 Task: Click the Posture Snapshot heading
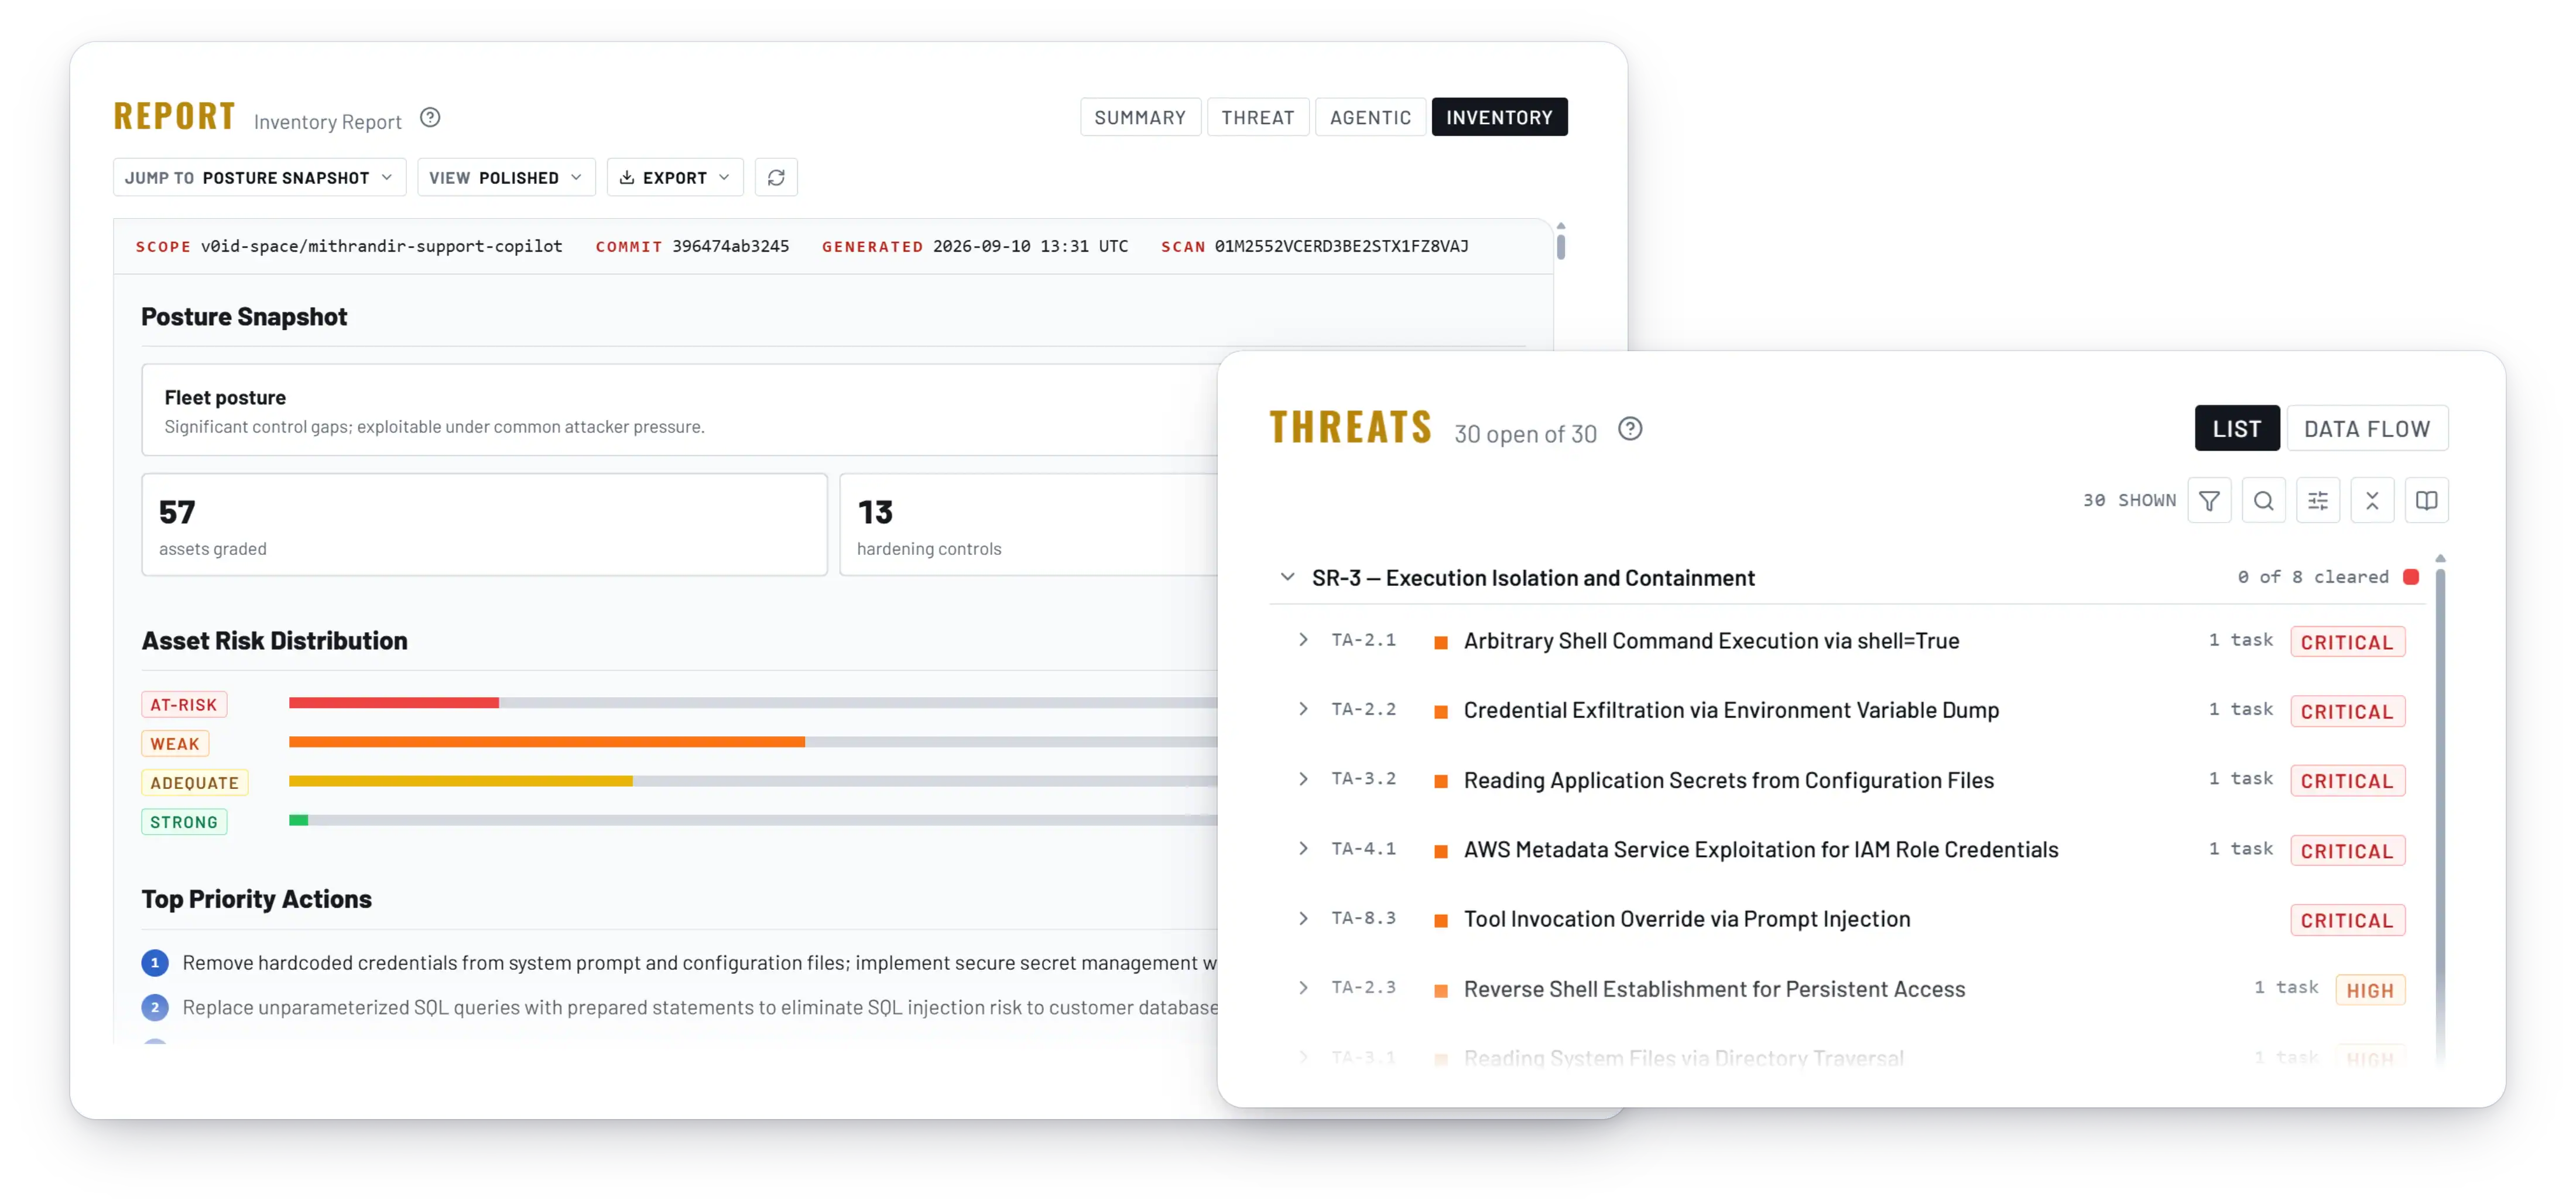[x=244, y=317]
